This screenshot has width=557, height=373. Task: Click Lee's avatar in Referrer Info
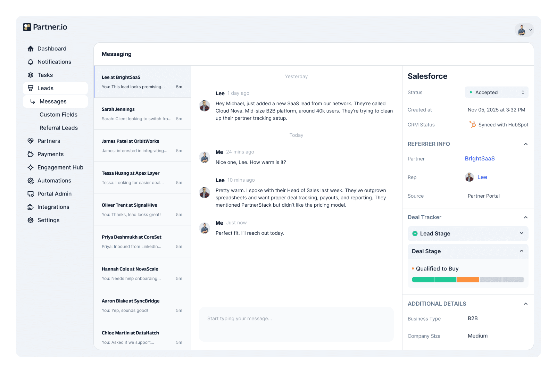coord(469,177)
